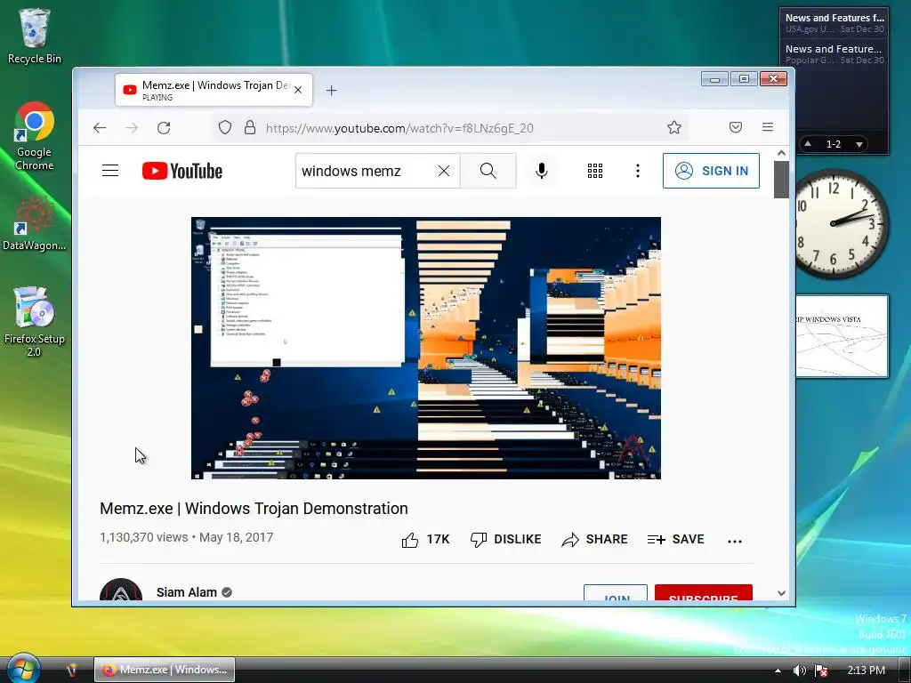Launch the Google Chrome desktop shortcut
The height and width of the screenshot is (683, 911).
(35, 136)
